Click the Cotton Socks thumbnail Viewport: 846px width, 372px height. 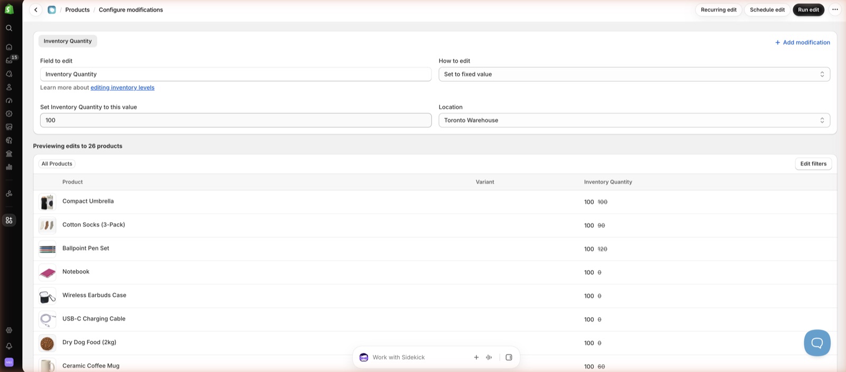(x=48, y=225)
